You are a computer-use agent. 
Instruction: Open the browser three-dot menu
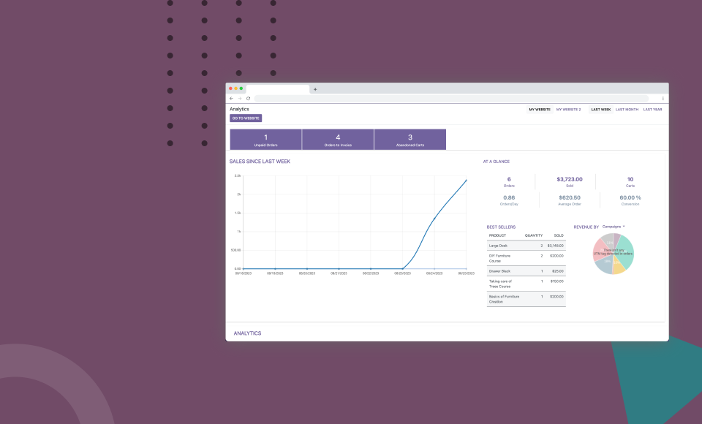pos(663,98)
